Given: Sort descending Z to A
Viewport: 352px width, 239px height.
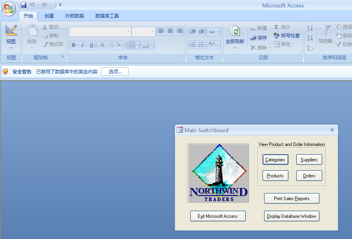Looking at the screenshot, I should [x=310, y=38].
